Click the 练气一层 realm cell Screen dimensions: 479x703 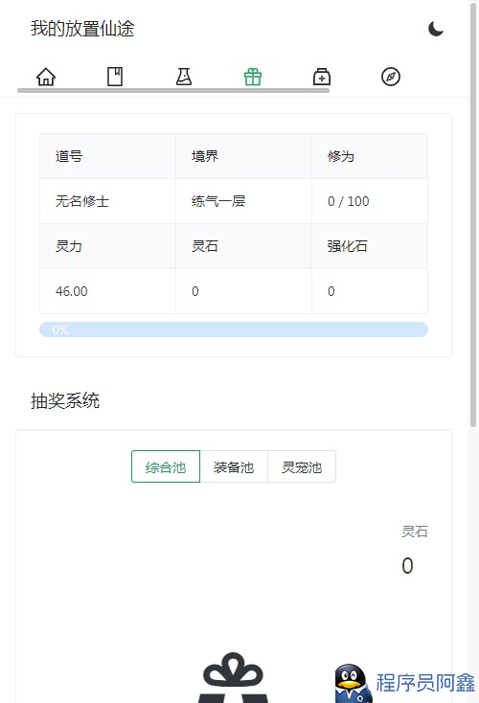(243, 201)
